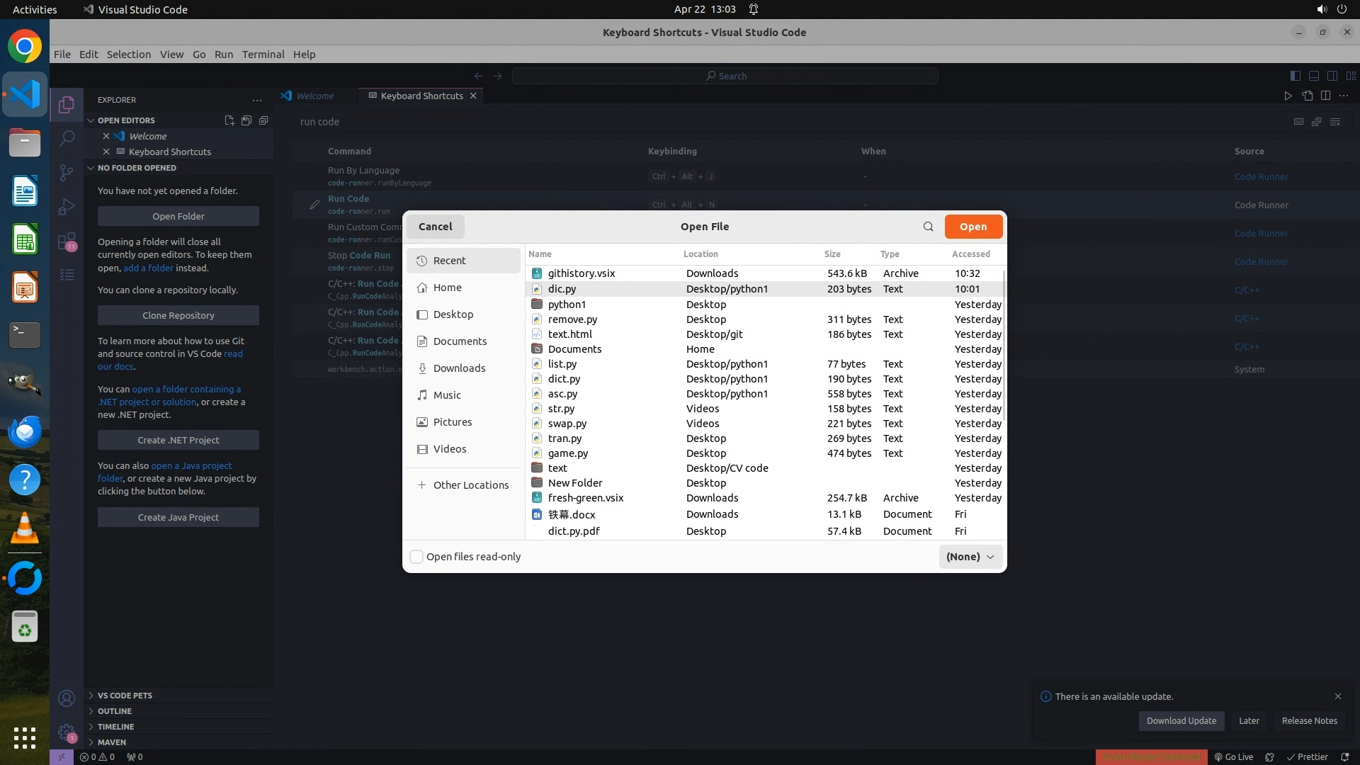This screenshot has width=1360, height=765.
Task: Click the orange Open button
Action: click(x=973, y=227)
